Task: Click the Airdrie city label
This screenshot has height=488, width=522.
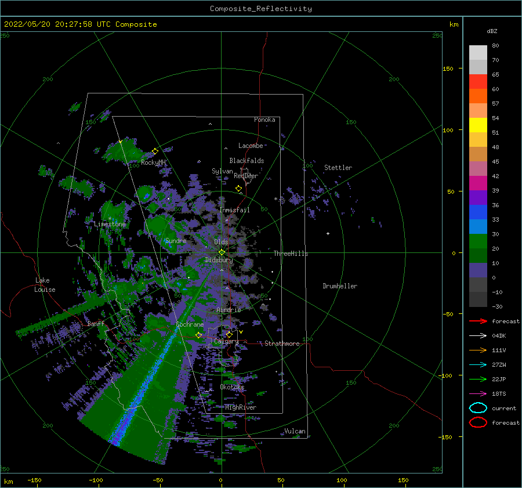Action: [229, 310]
